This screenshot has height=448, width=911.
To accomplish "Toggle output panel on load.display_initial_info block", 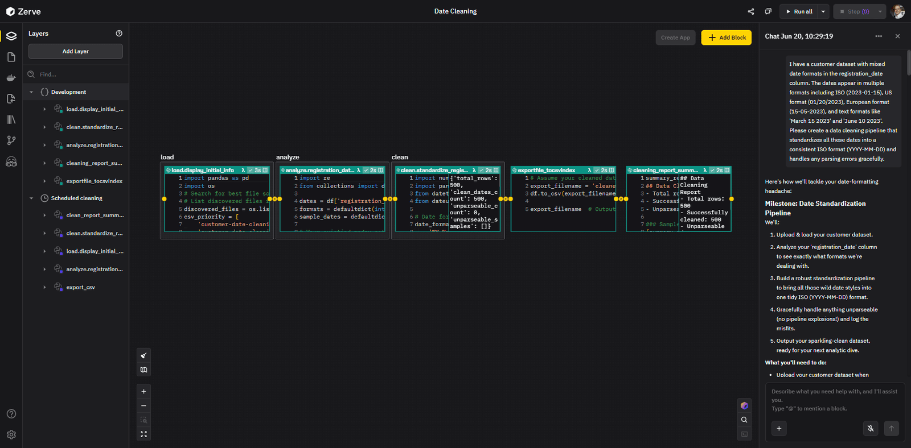I will tap(265, 170).
